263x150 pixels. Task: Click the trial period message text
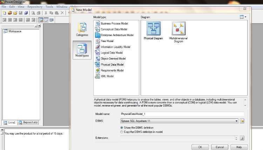click(34, 134)
